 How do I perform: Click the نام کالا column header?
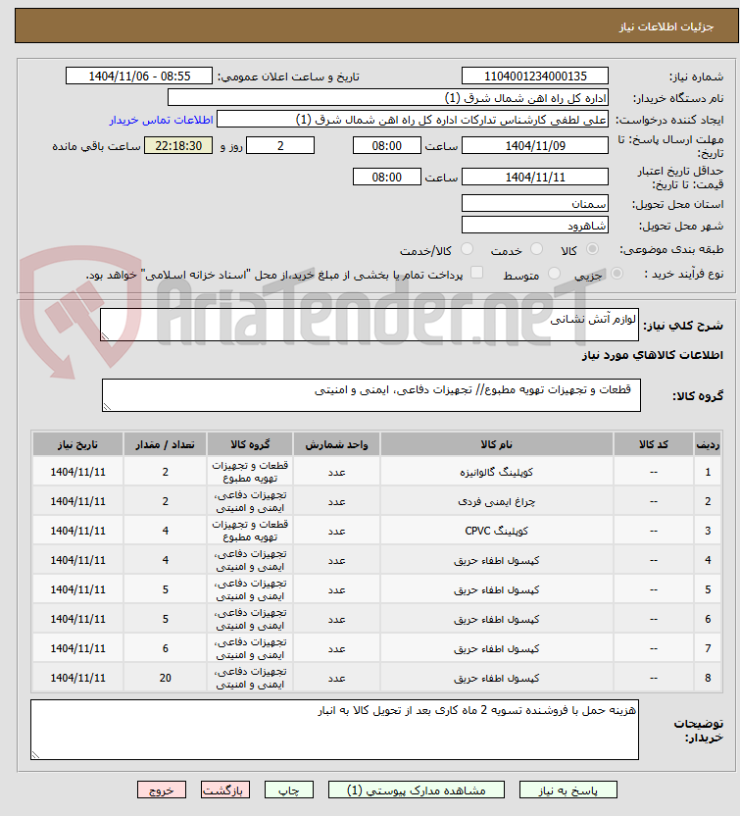497,444
